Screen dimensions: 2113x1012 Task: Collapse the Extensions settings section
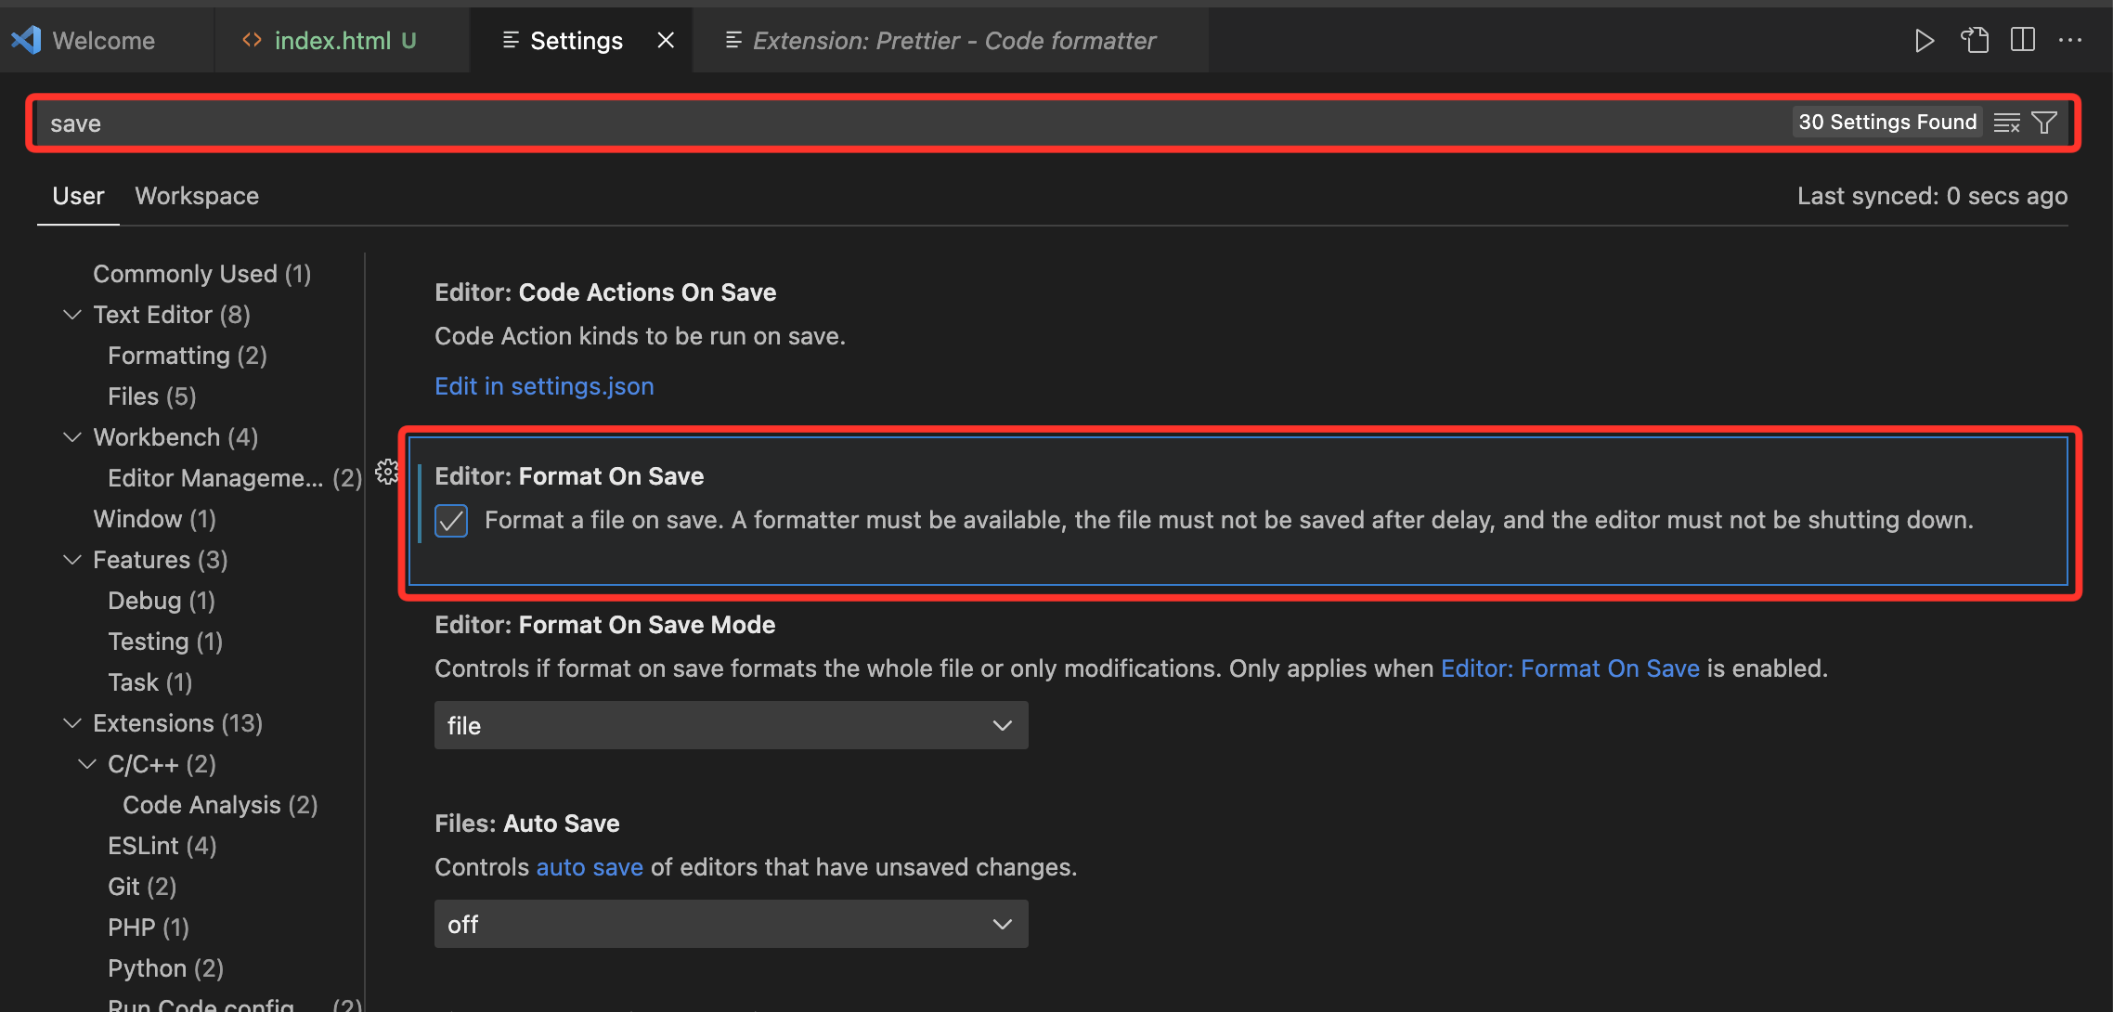(x=72, y=722)
